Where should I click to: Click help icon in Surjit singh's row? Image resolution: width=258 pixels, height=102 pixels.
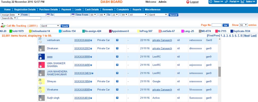pos(117,98)
